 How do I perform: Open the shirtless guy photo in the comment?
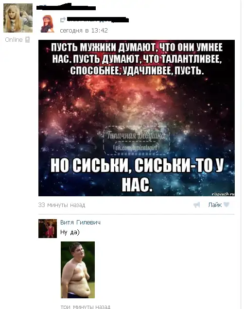(x=78, y=270)
